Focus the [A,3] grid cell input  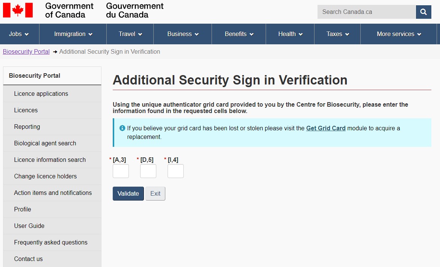121,171
